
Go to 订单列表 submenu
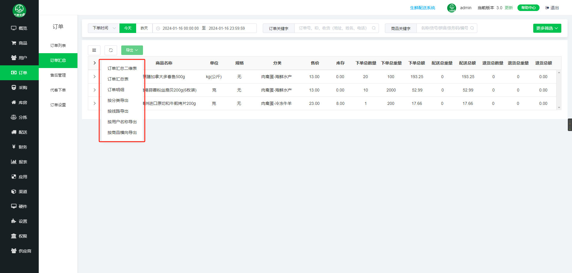click(x=58, y=45)
